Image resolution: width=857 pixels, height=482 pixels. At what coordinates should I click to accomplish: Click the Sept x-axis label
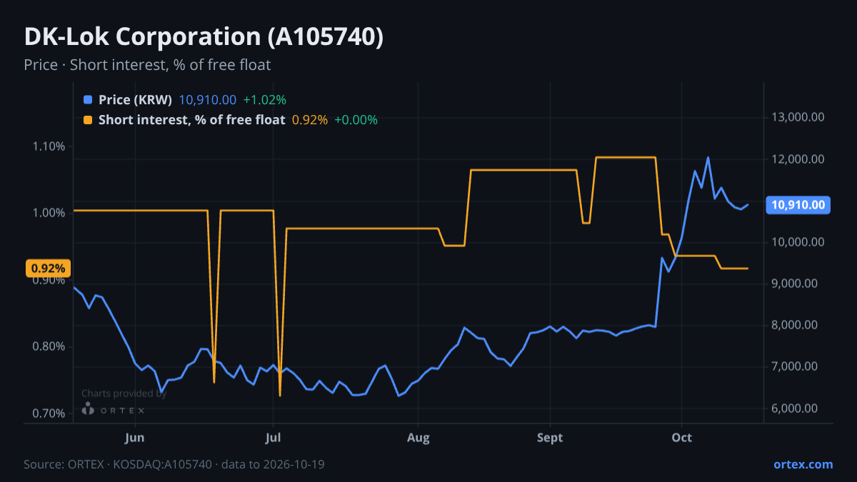(x=550, y=438)
